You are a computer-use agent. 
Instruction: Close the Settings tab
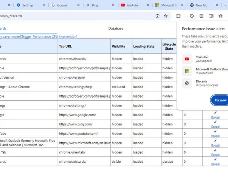43,5
